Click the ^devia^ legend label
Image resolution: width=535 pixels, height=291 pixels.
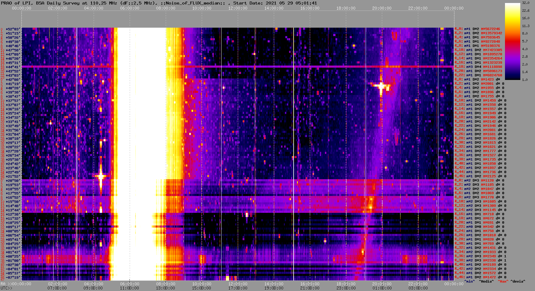(x=518, y=281)
